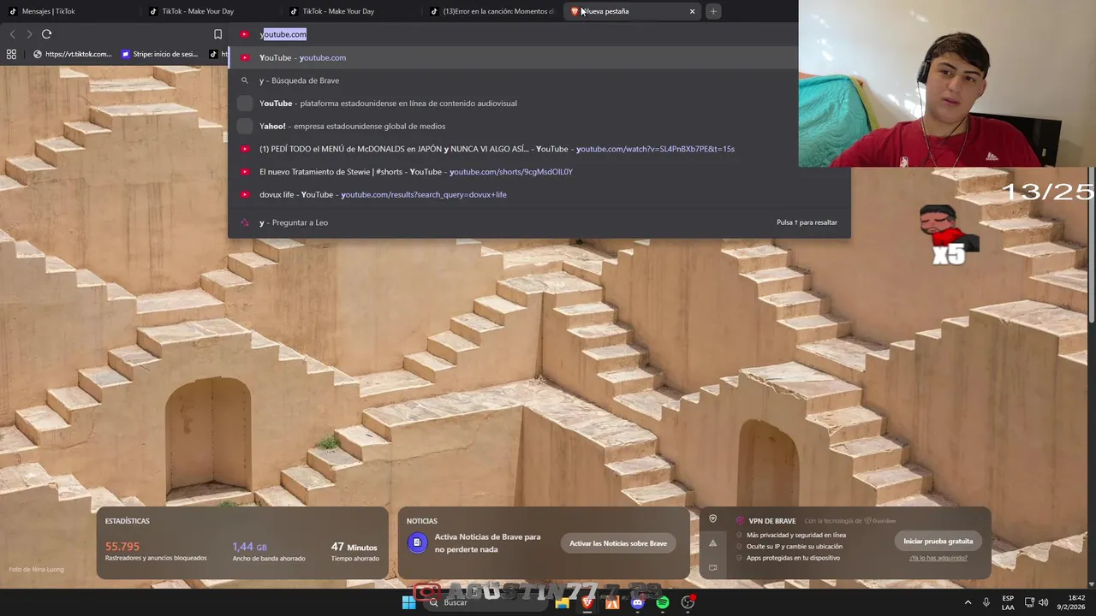Open the Windows Start menu
The width and height of the screenshot is (1096, 616).
click(408, 602)
